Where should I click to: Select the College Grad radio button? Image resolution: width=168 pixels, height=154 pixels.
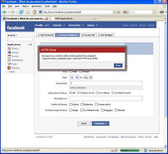79,93
